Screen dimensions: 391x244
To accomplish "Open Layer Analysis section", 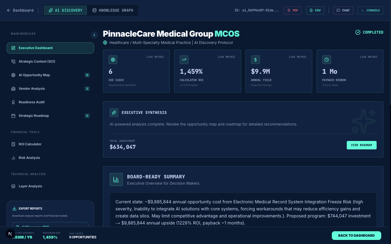I will [50, 186].
